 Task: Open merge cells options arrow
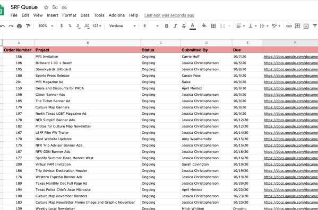[229, 26]
